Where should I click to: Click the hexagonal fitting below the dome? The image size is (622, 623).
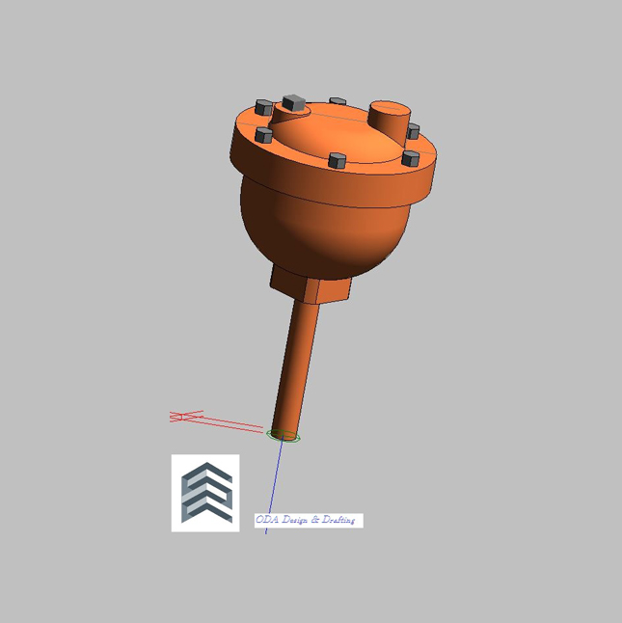311,286
